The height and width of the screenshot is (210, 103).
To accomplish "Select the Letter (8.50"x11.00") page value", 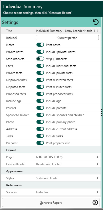I will click(49, 157).
